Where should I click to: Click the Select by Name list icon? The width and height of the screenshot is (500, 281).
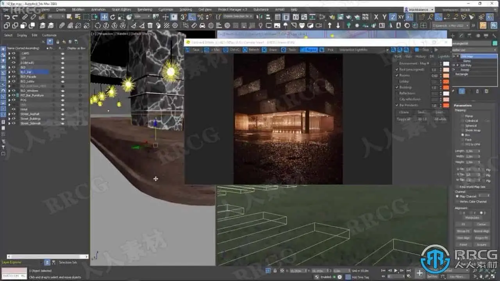tap(78, 17)
